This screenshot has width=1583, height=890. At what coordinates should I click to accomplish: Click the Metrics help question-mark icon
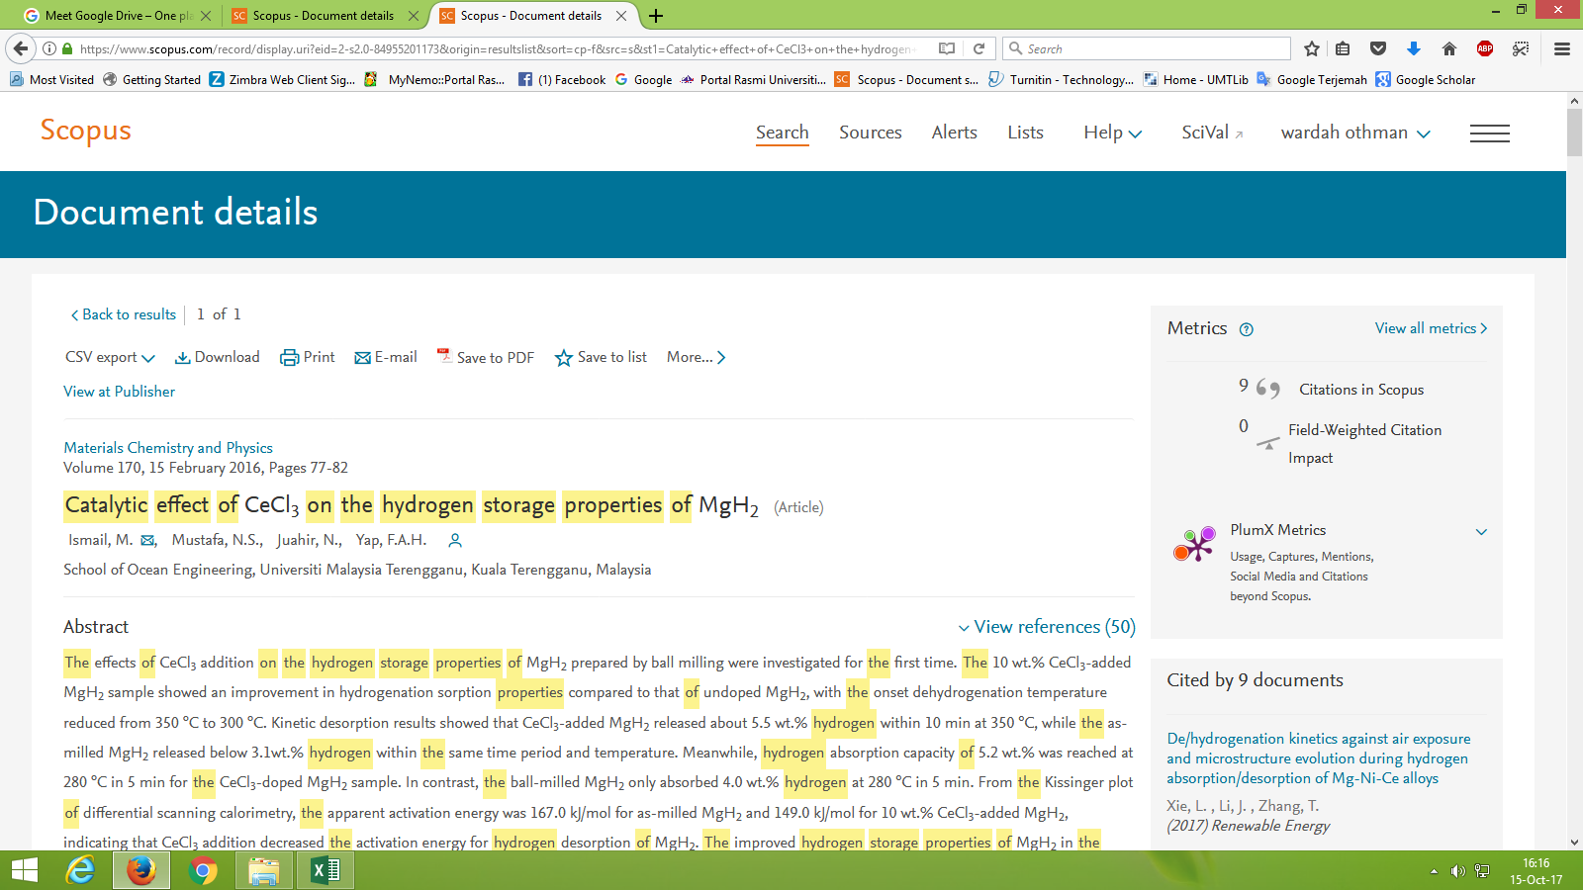1247,330
